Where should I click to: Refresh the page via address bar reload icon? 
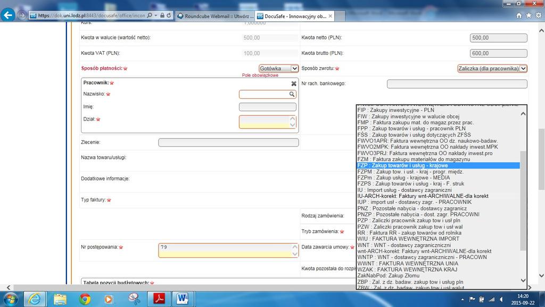coord(169,15)
